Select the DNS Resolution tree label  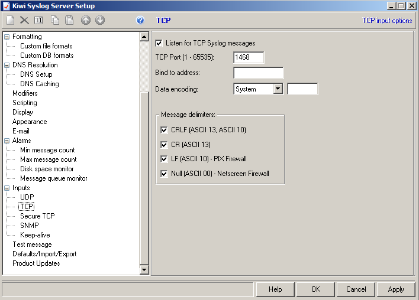point(35,65)
